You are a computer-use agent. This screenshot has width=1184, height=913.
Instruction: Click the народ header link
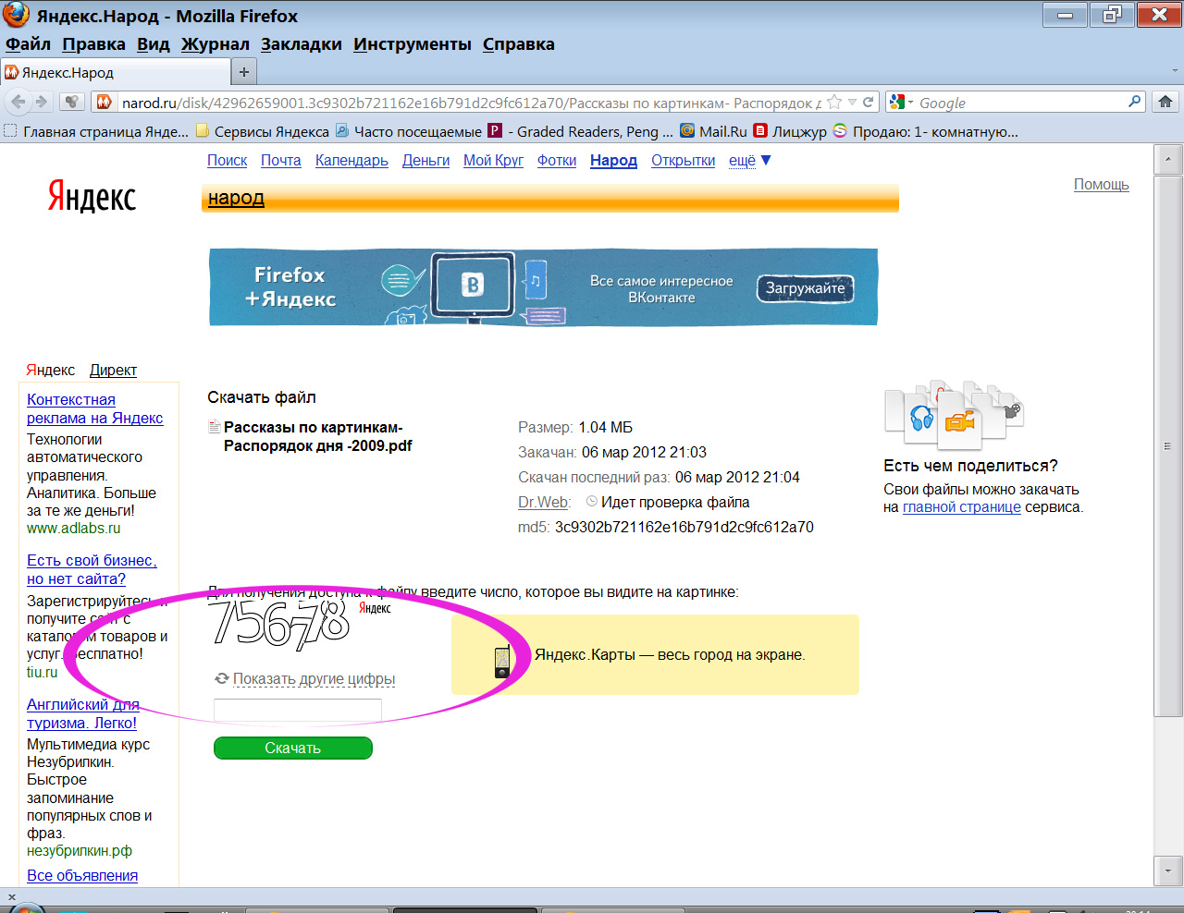(x=236, y=198)
